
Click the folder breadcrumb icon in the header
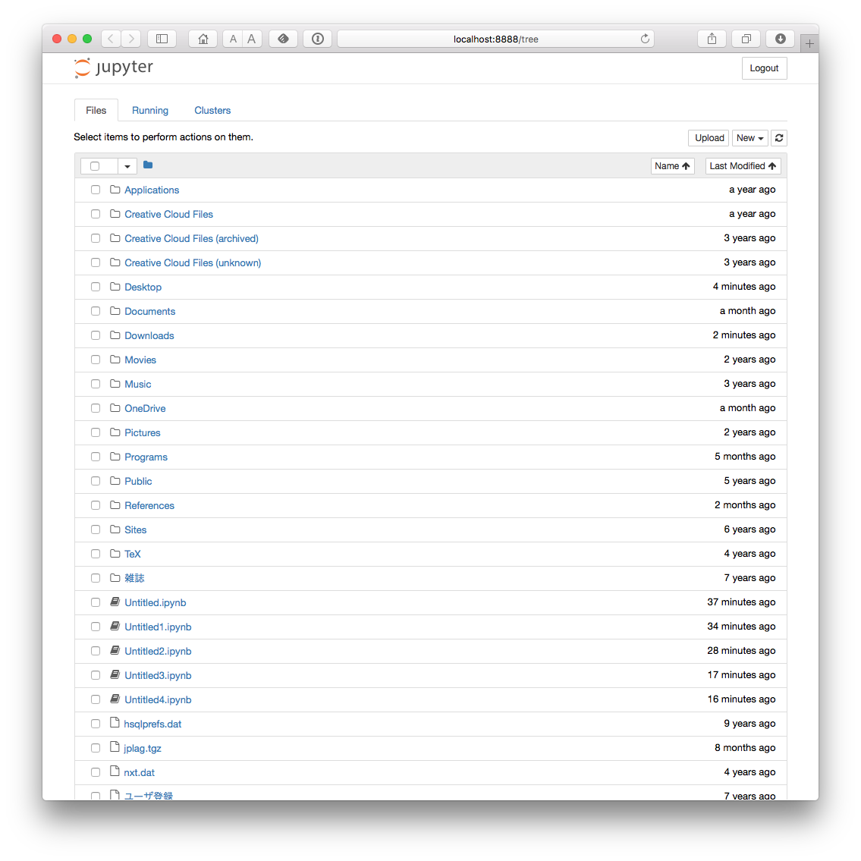[147, 164]
